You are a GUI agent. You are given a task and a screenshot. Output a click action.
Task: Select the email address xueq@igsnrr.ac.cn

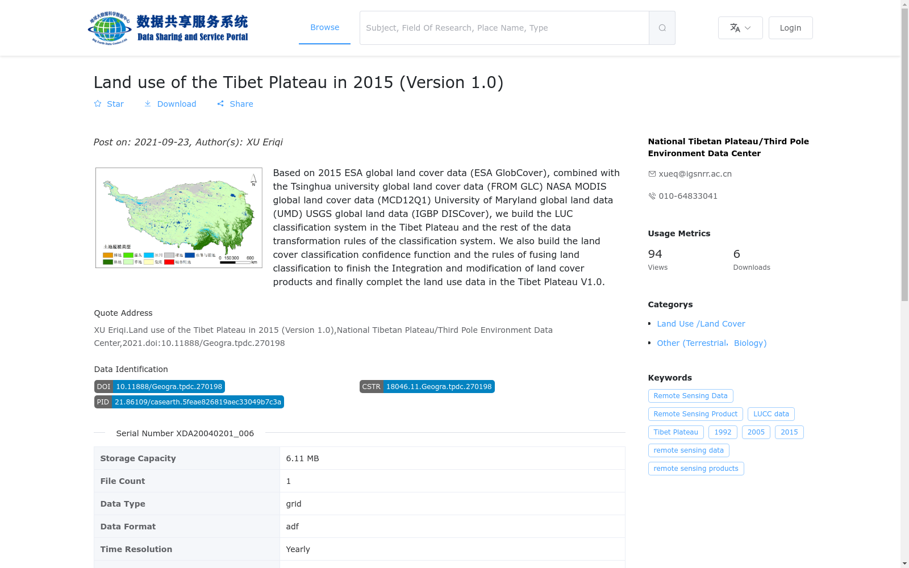click(x=695, y=174)
